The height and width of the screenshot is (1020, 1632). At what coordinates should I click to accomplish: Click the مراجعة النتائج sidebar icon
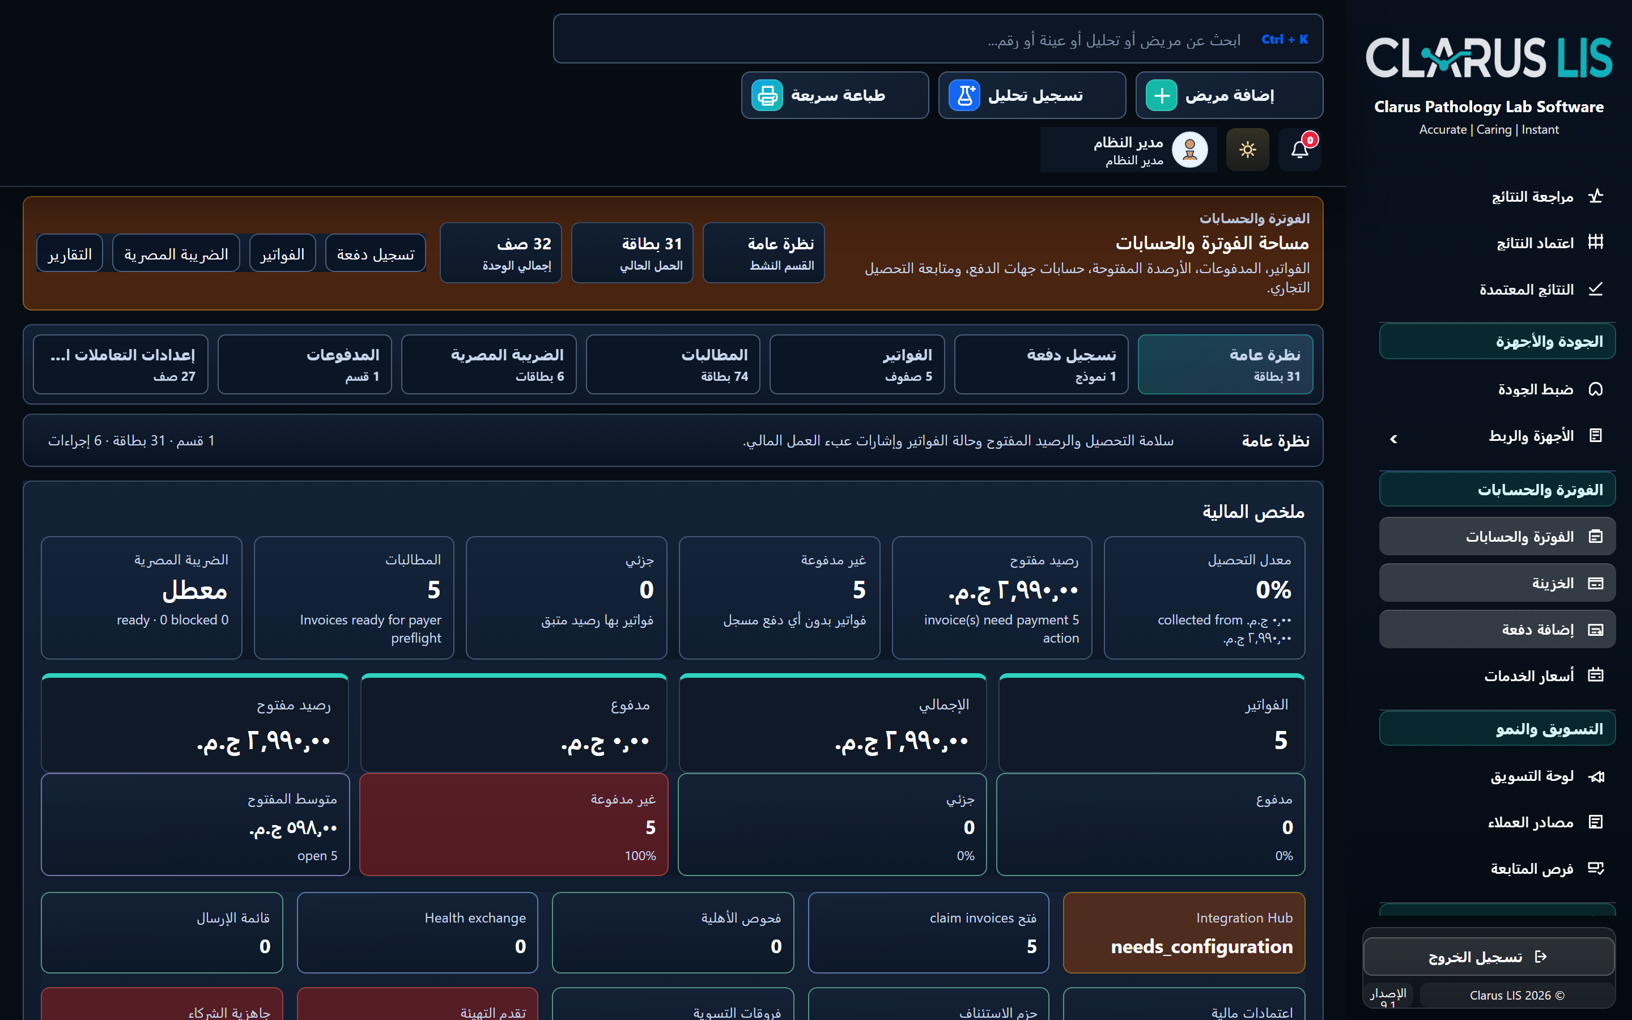1596,196
